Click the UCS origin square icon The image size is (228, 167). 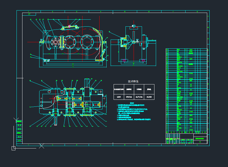coord(14,148)
